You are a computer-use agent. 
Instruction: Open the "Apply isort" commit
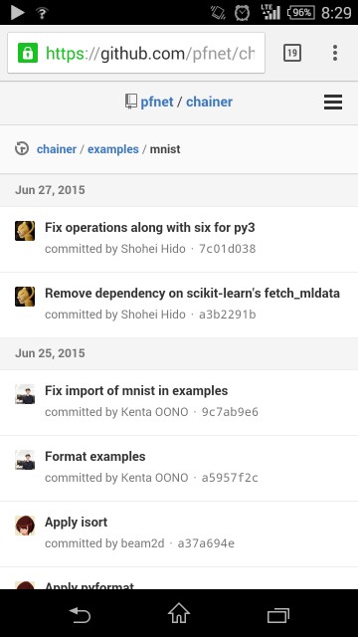[76, 522]
